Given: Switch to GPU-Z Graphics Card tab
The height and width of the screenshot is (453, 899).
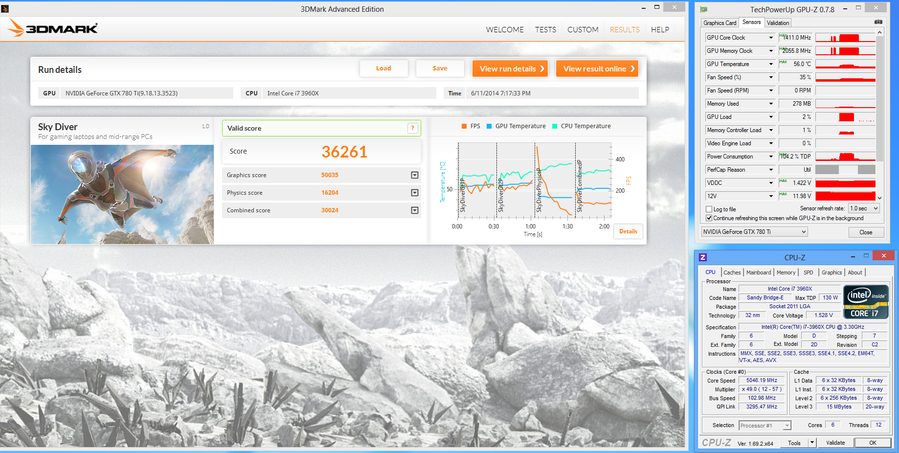Looking at the screenshot, I should pos(719,23).
